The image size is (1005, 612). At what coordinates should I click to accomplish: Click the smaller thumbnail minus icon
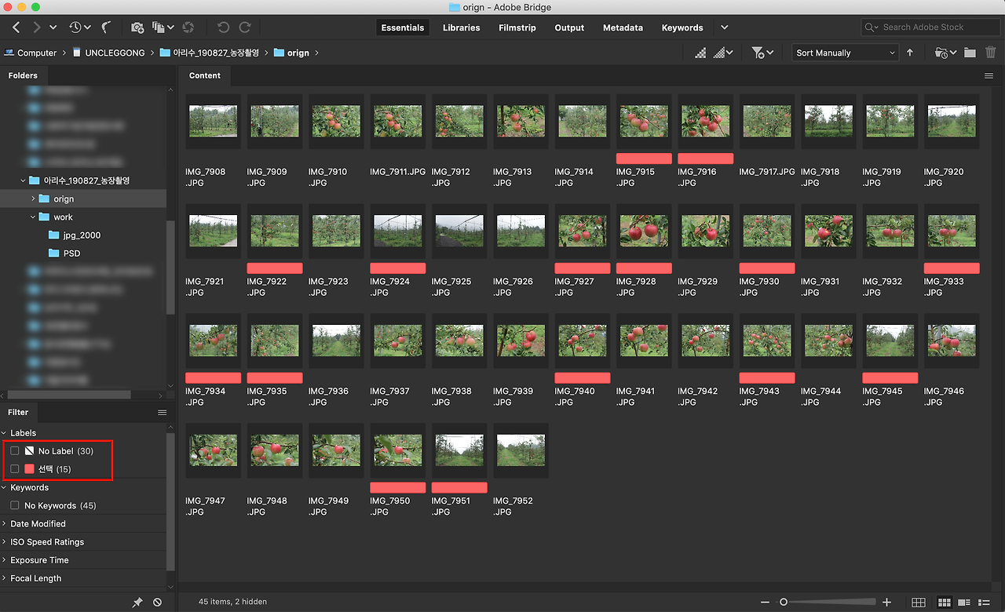[766, 602]
